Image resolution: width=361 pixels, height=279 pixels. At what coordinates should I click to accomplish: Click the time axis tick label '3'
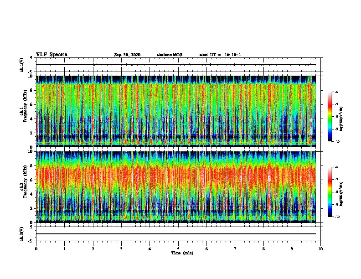click(x=121, y=249)
